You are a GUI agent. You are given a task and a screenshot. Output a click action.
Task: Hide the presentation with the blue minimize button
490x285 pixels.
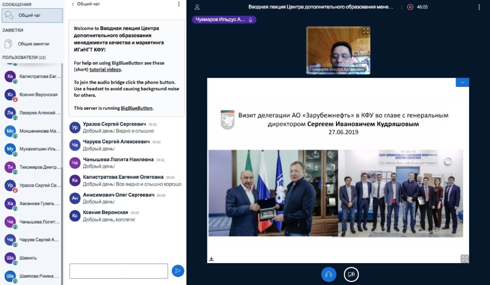[462, 82]
